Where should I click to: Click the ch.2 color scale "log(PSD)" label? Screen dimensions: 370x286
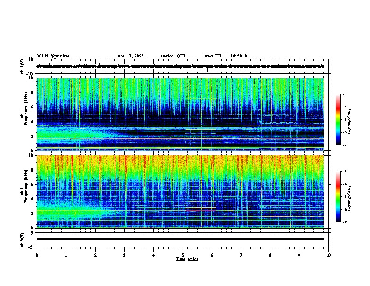tap(350, 199)
